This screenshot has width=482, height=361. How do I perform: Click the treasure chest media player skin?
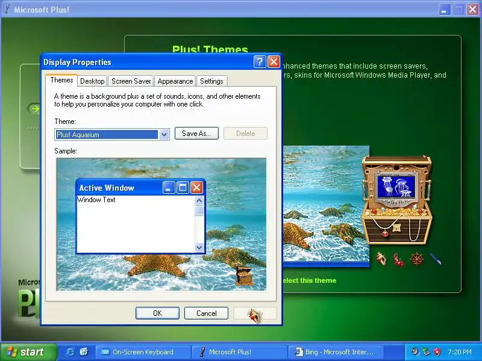click(x=396, y=200)
